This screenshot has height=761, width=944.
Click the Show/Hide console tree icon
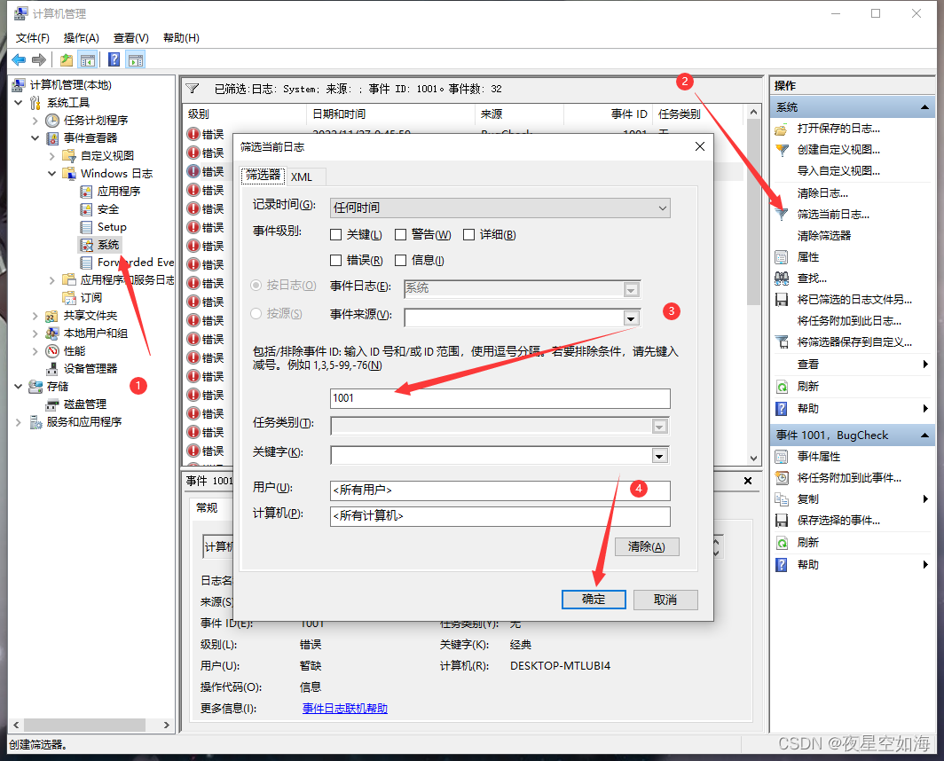click(88, 59)
